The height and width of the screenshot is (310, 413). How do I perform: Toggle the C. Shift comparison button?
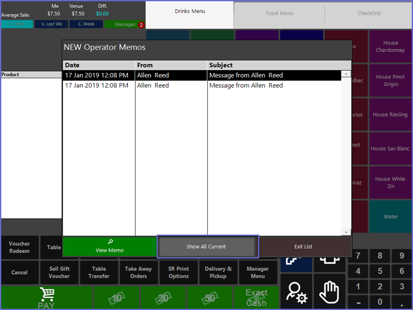coord(17,24)
